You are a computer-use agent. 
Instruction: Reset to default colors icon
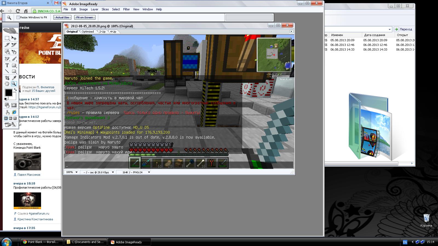[6, 99]
